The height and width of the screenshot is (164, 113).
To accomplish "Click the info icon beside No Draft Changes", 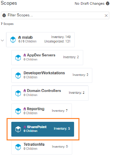I will (x=108, y=3).
